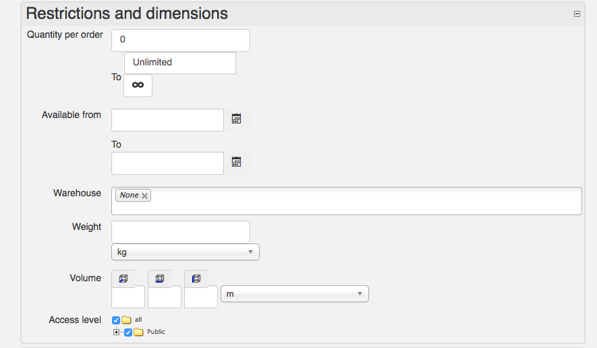
Task: Click the Weight input field
Action: (x=180, y=232)
